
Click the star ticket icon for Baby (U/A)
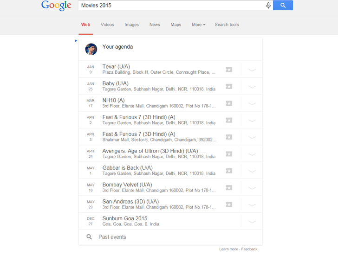click(x=229, y=87)
